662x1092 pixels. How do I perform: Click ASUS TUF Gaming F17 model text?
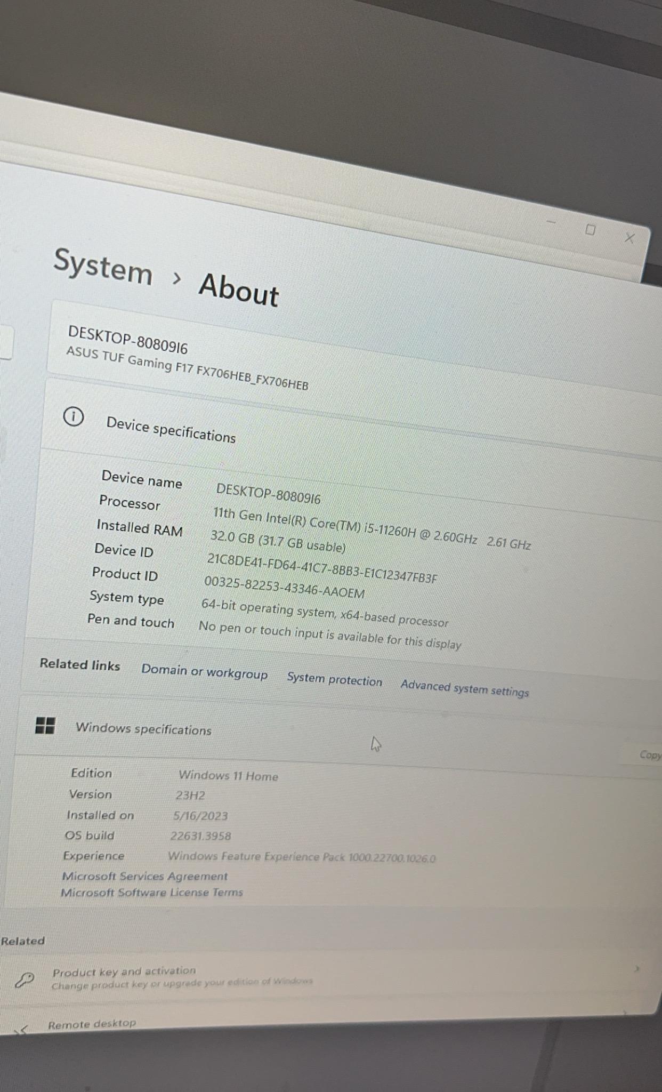187,368
